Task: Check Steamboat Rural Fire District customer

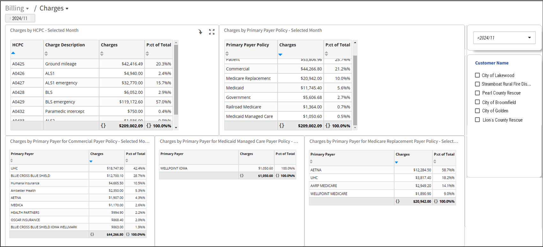Action: click(x=477, y=84)
